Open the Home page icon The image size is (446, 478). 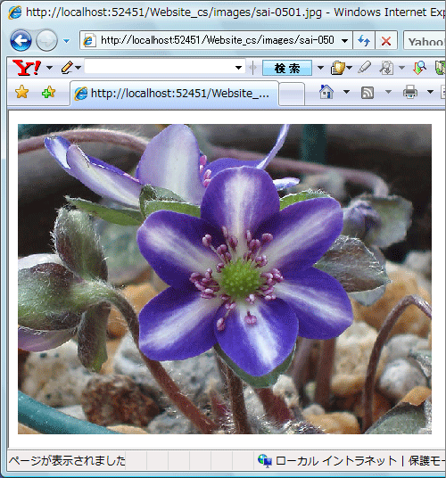(x=326, y=92)
